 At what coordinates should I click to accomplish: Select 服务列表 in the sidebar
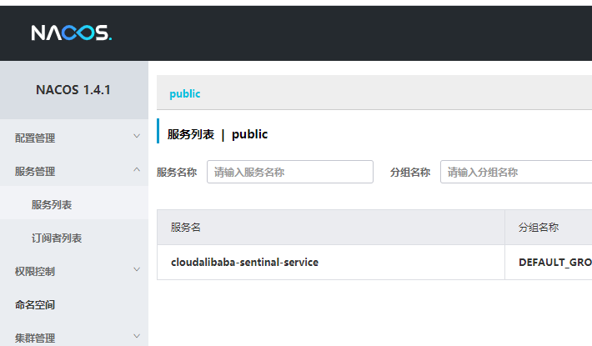click(52, 205)
